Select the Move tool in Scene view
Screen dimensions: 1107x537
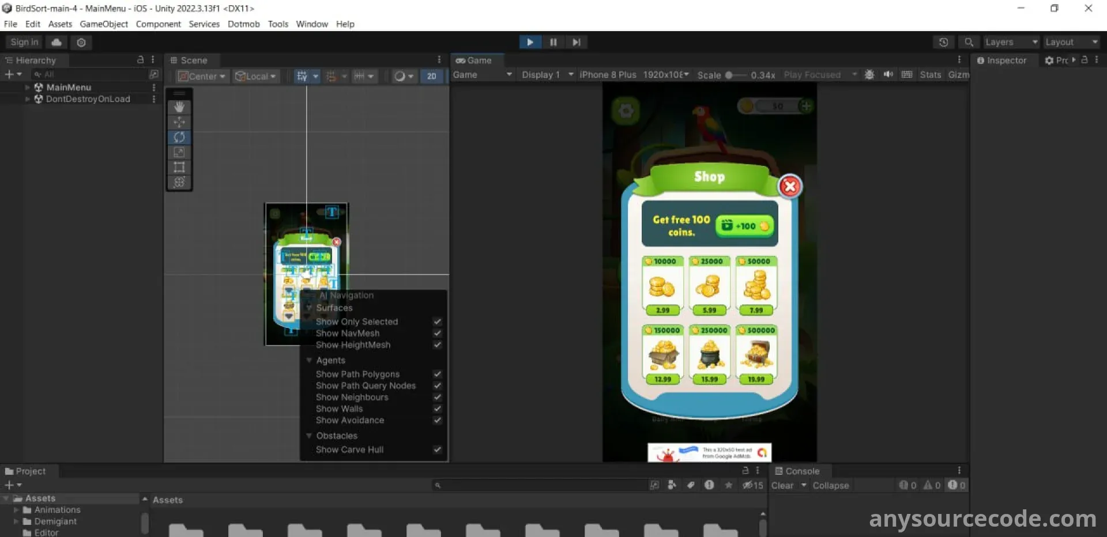point(179,122)
